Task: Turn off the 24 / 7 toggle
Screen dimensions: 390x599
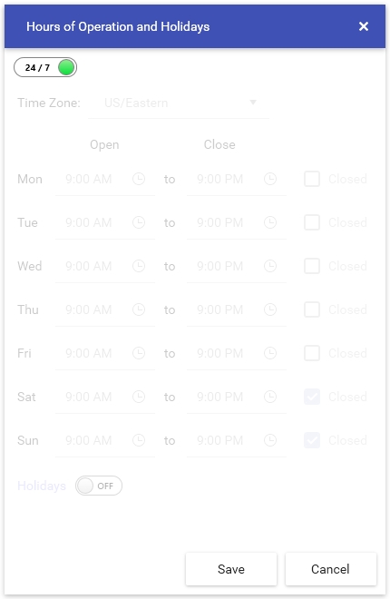Action: [45, 68]
